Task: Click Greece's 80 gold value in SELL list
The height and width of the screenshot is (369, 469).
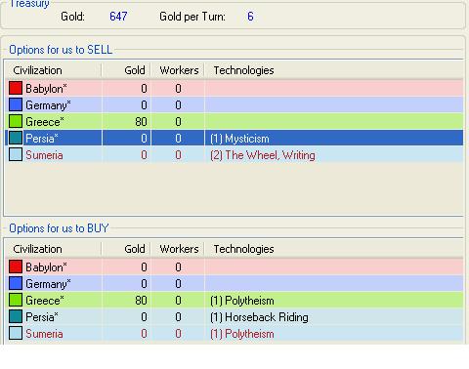Action: click(141, 122)
